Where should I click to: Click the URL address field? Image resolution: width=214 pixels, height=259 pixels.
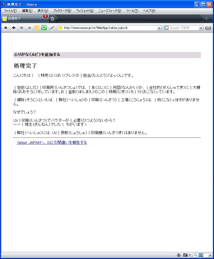(110, 28)
